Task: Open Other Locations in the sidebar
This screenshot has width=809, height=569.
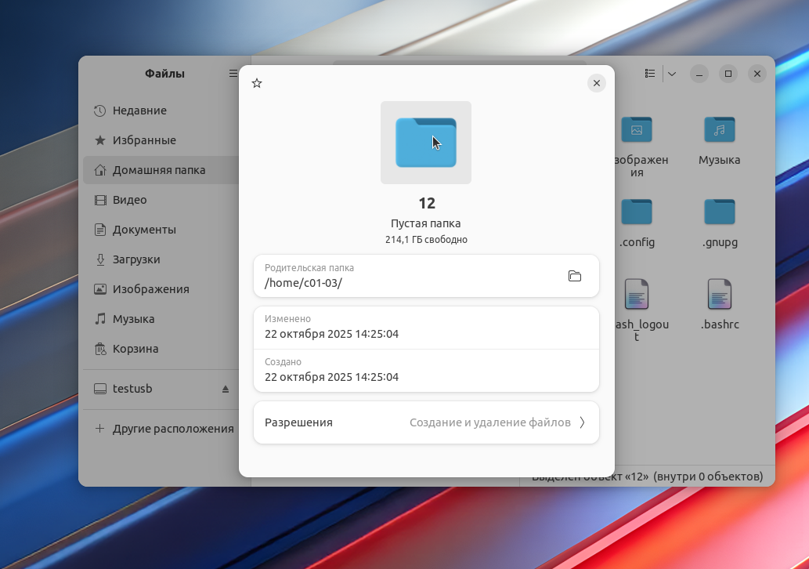Action: pyautogui.click(x=172, y=429)
